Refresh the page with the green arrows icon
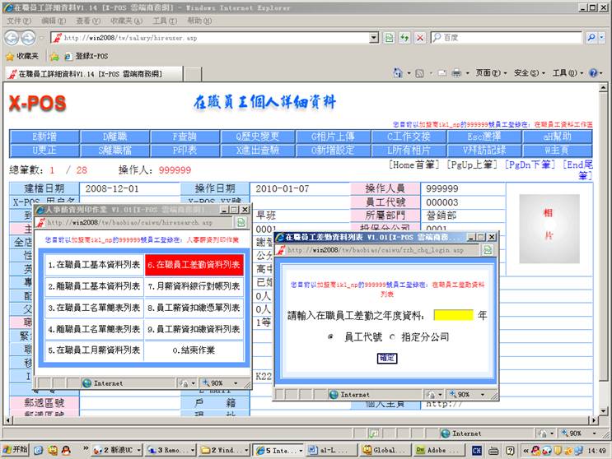 pyautogui.click(x=404, y=38)
